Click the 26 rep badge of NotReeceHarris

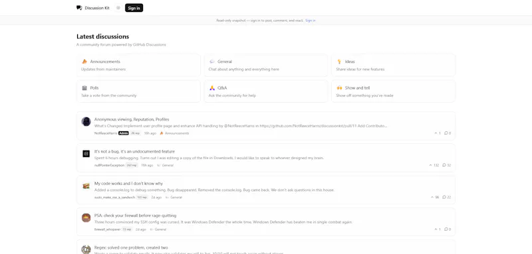pos(135,133)
